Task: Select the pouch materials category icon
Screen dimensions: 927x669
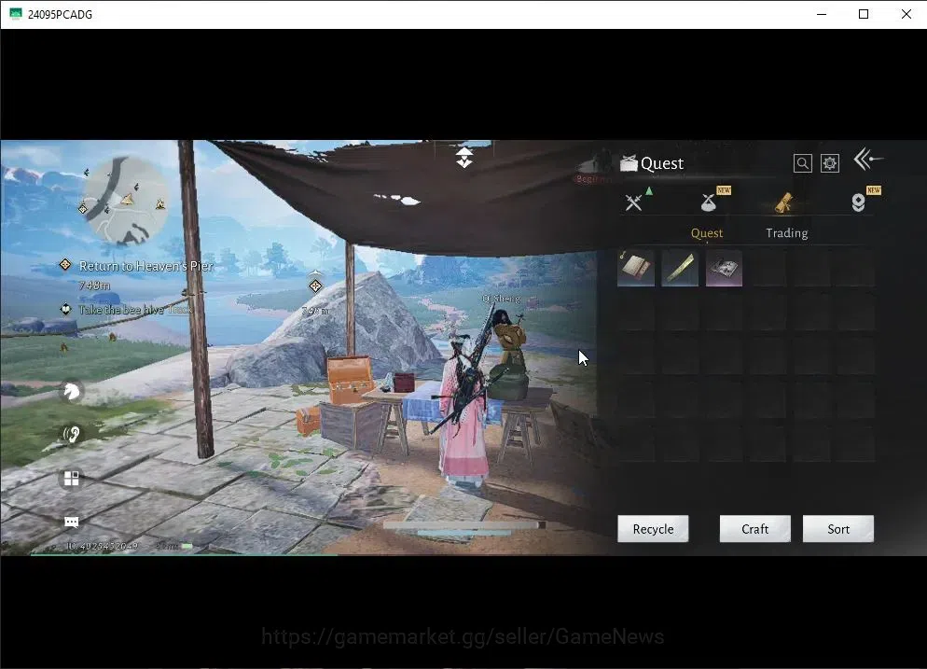Action: tap(708, 202)
